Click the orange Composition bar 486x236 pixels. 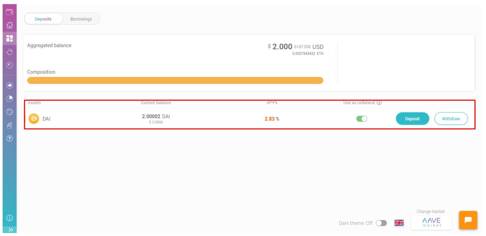(175, 81)
